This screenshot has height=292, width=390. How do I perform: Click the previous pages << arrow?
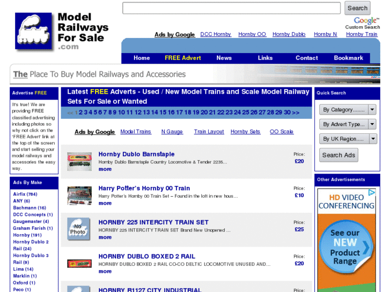[70, 113]
